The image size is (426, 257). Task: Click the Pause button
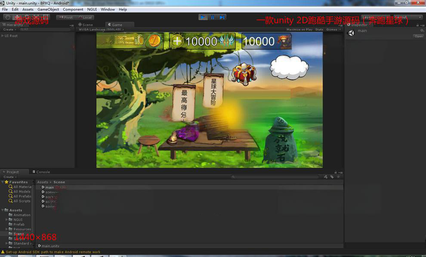coord(213,17)
